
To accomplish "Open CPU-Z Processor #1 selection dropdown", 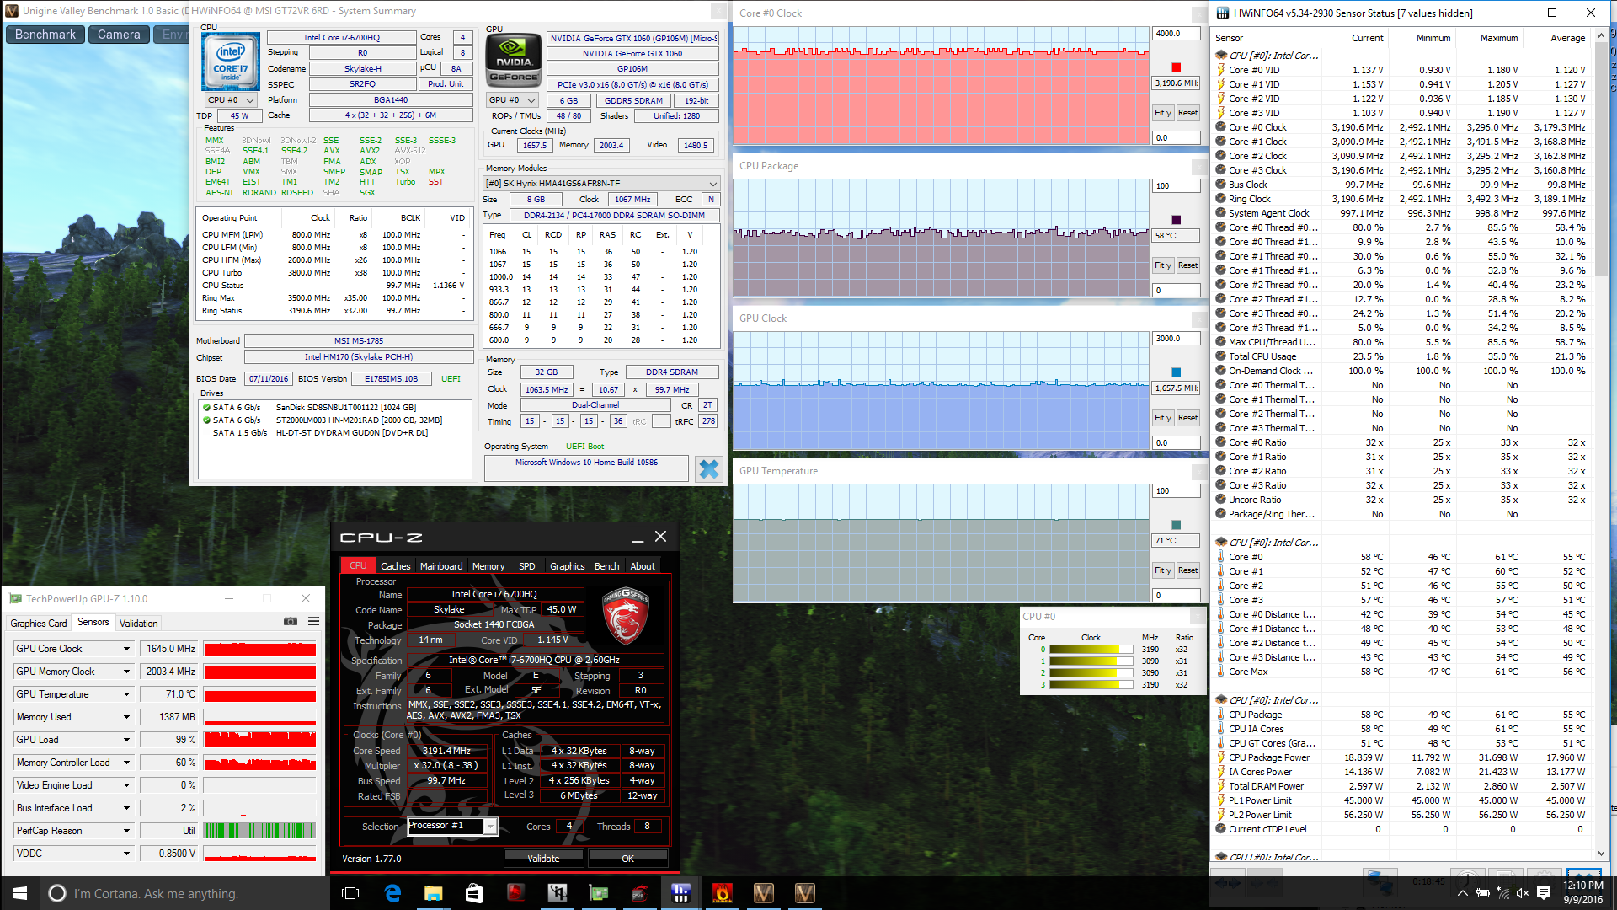I will tap(453, 826).
